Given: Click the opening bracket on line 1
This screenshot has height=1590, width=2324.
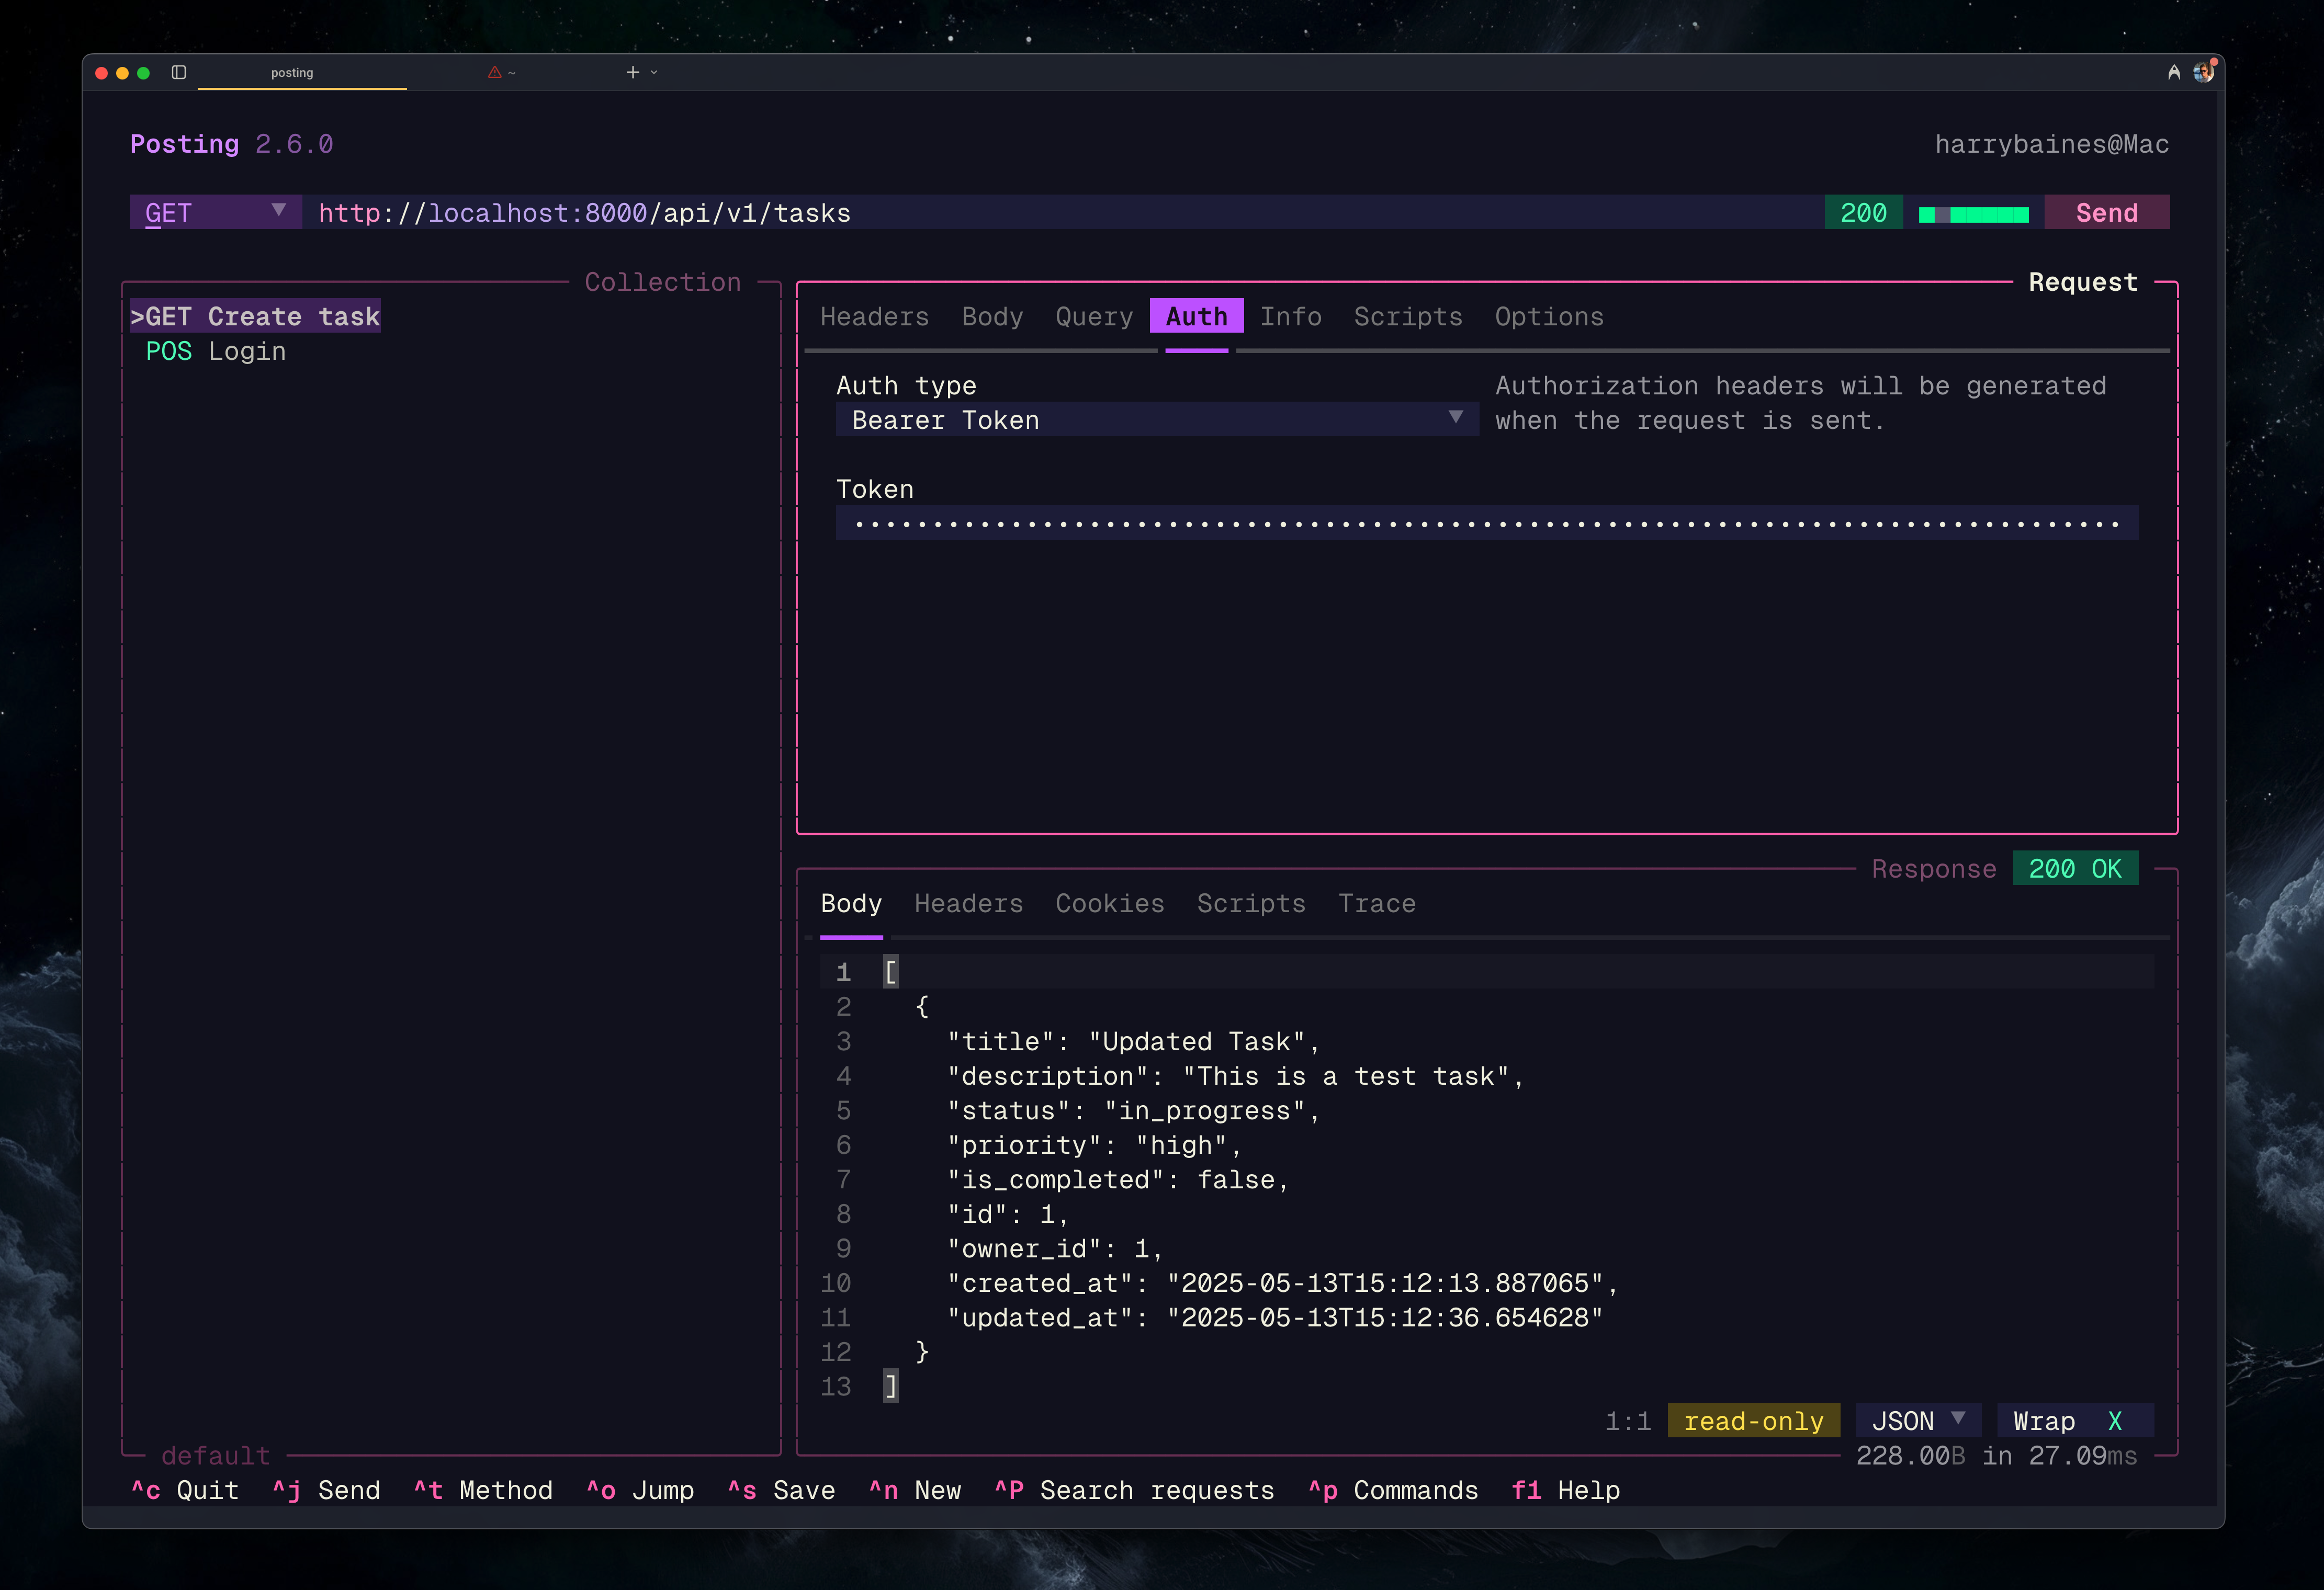Looking at the screenshot, I should 890,971.
